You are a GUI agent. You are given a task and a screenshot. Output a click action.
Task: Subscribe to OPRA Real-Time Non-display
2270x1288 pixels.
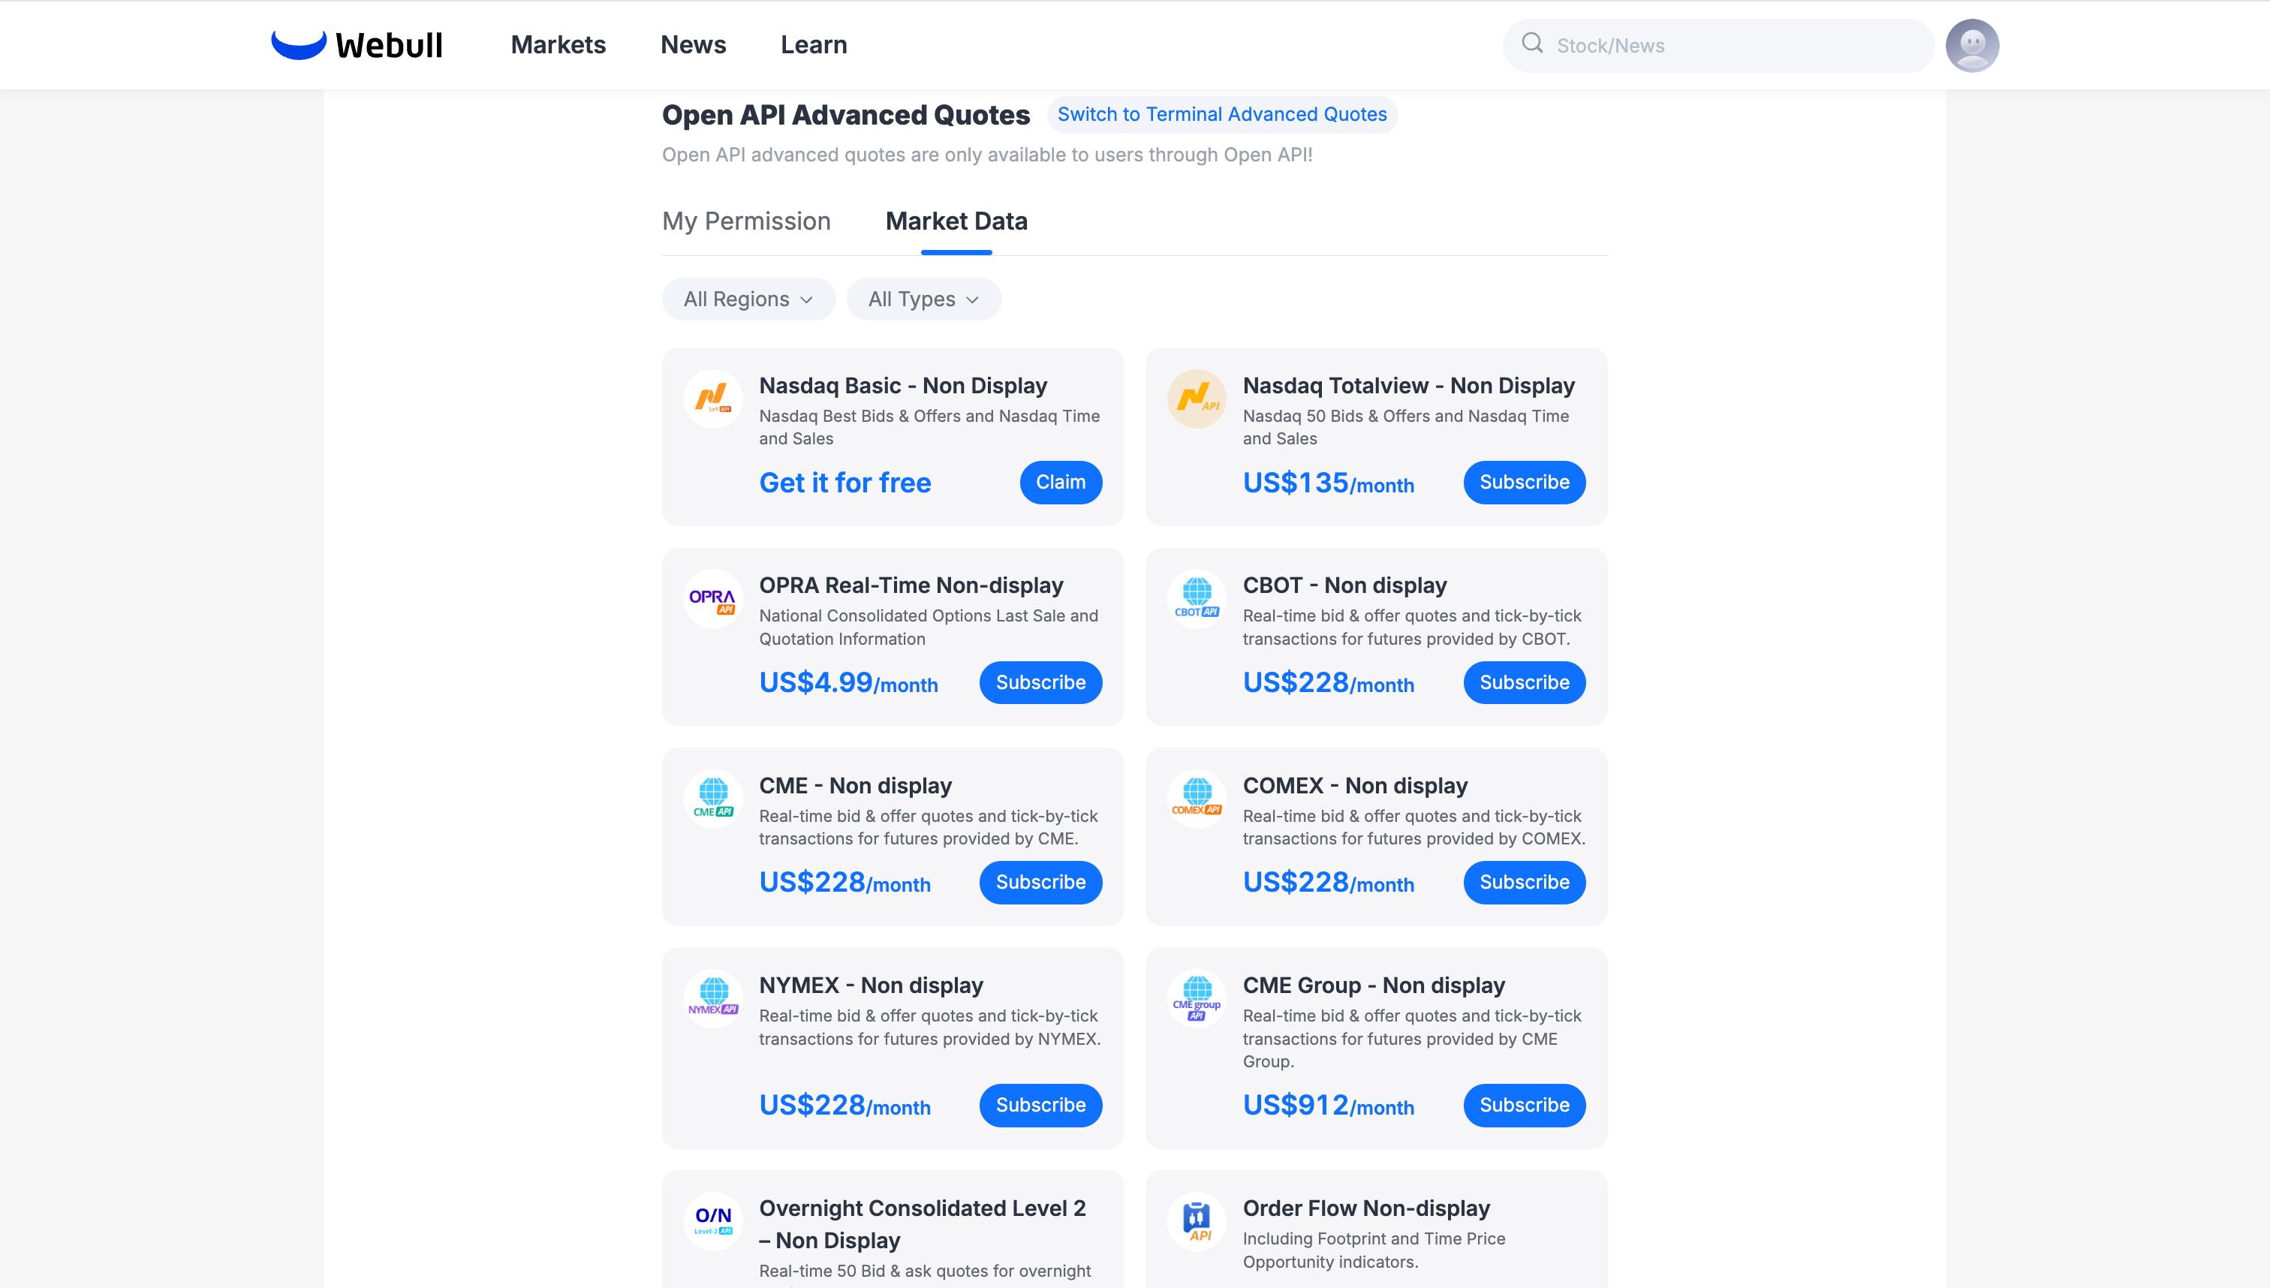[x=1040, y=682]
